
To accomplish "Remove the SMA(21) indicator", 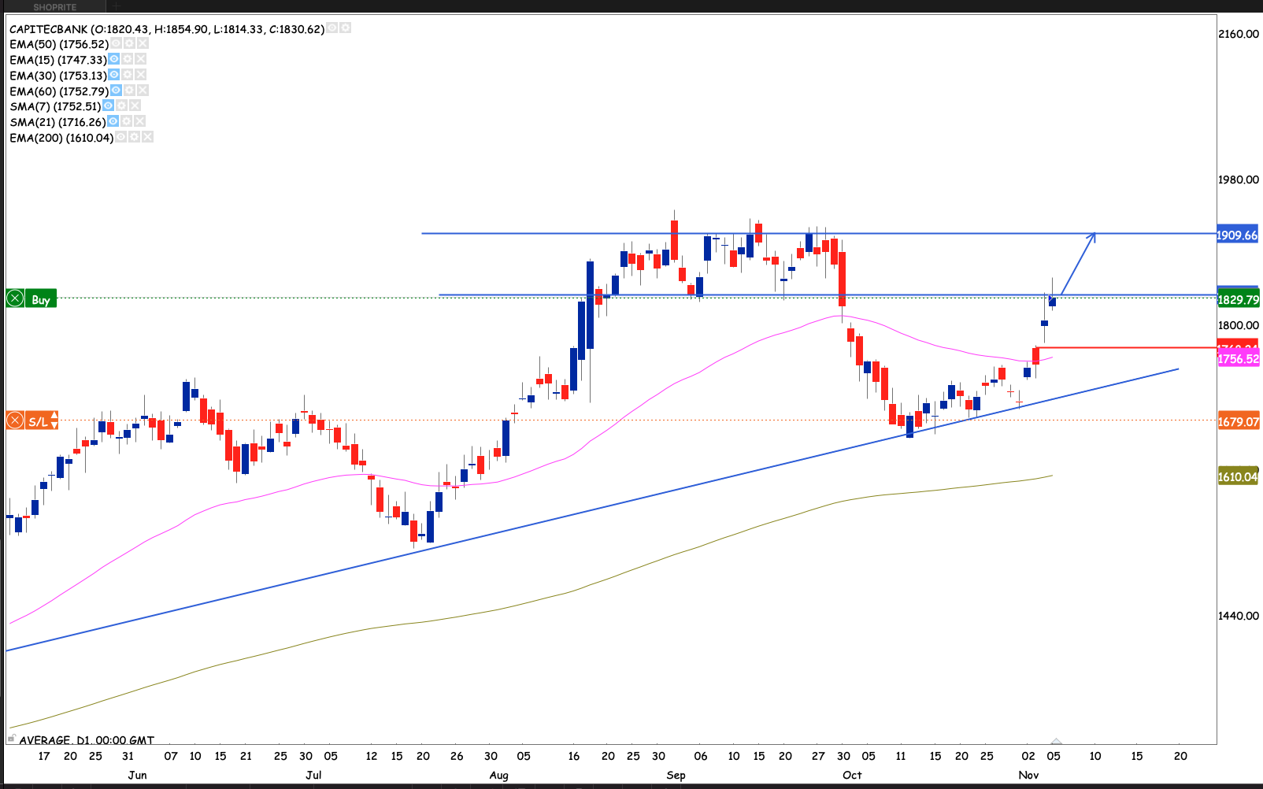I will pos(140,121).
